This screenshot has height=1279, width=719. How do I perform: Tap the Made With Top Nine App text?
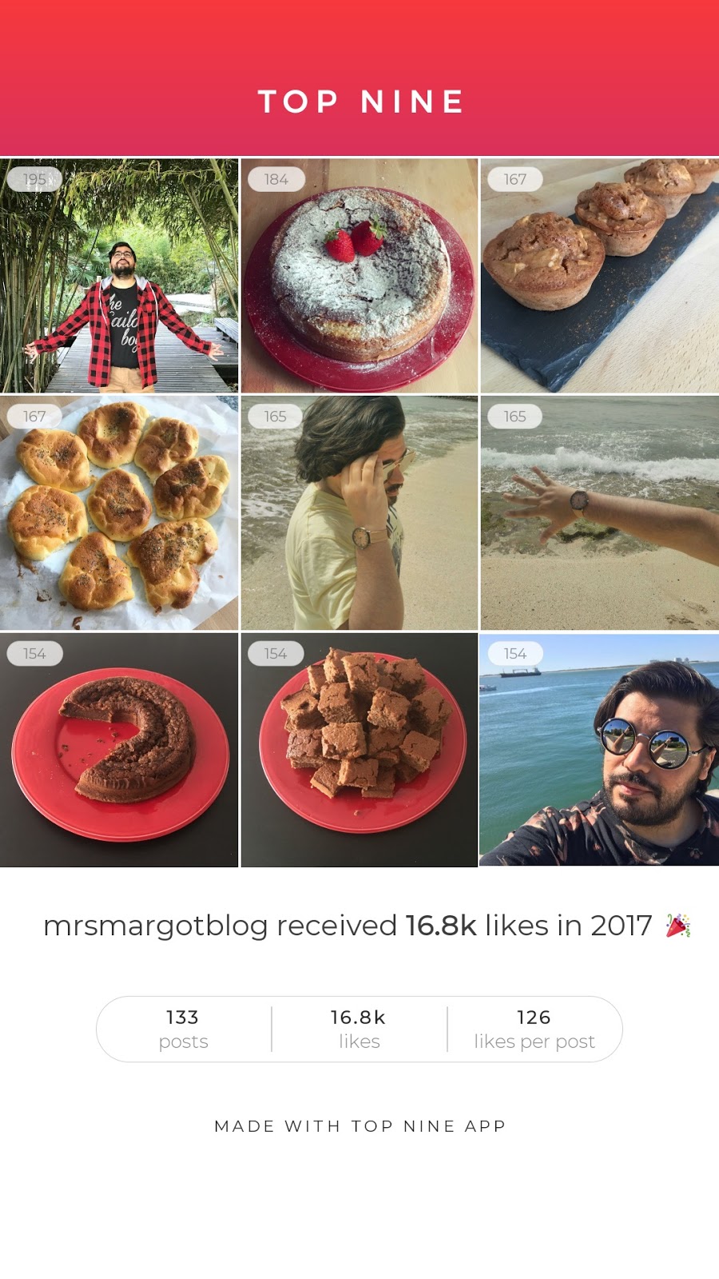click(x=360, y=1126)
